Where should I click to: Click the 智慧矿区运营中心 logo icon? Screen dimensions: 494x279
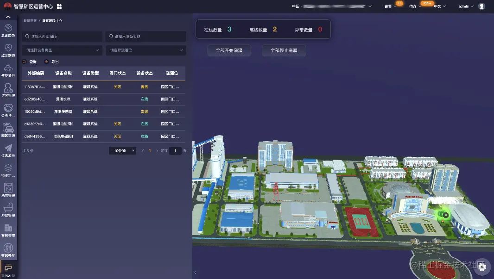click(x=7, y=6)
